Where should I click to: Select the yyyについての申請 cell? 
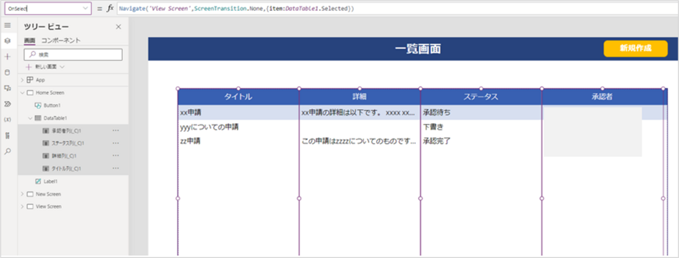(x=238, y=127)
